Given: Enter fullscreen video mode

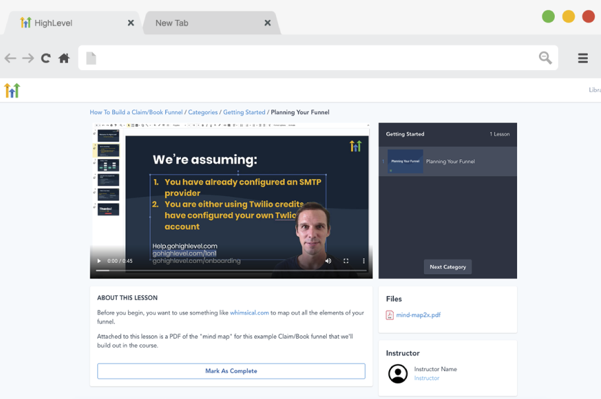Looking at the screenshot, I should pos(345,261).
